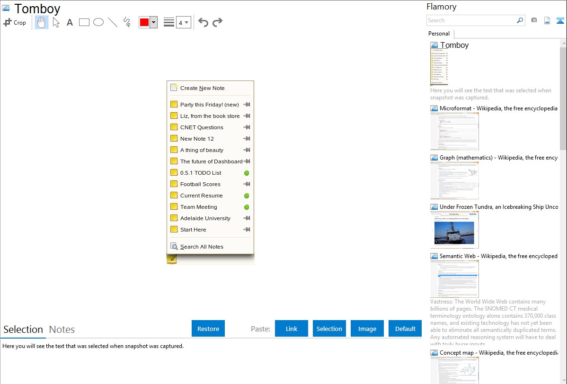The image size is (567, 384).
Task: Select the Crop tool
Action: point(15,22)
